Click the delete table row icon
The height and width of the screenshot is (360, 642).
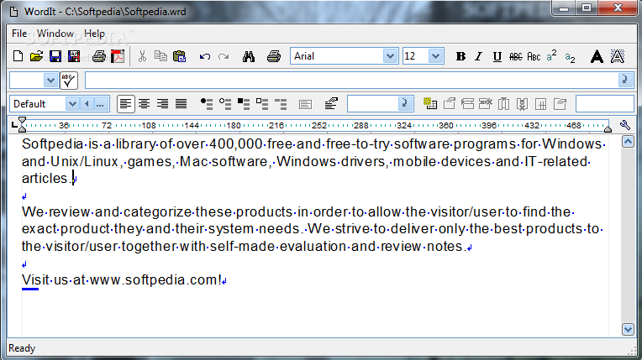(x=486, y=103)
